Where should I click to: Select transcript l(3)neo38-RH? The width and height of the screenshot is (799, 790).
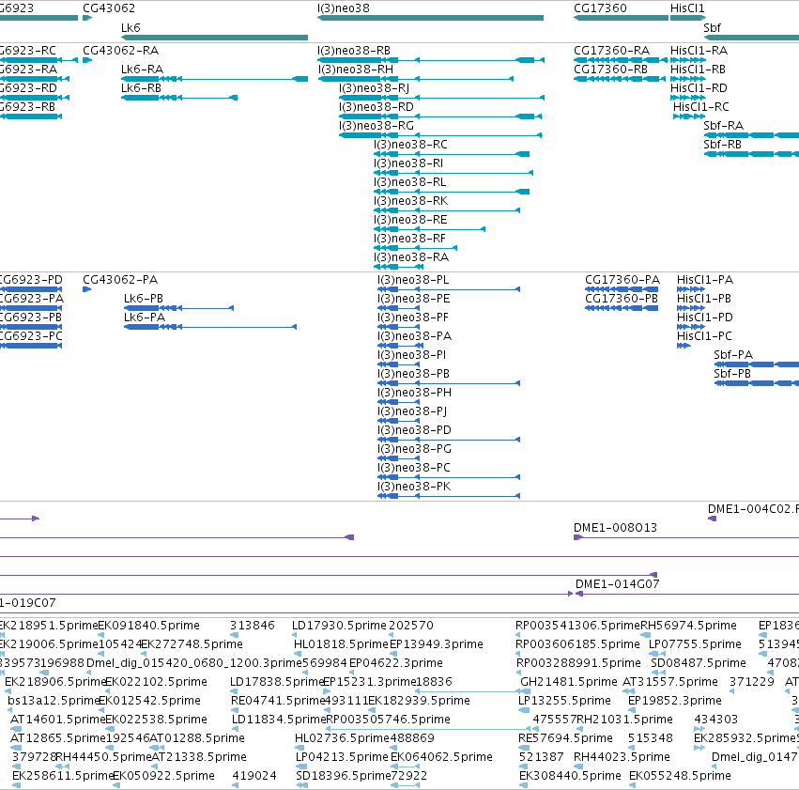pos(356,70)
